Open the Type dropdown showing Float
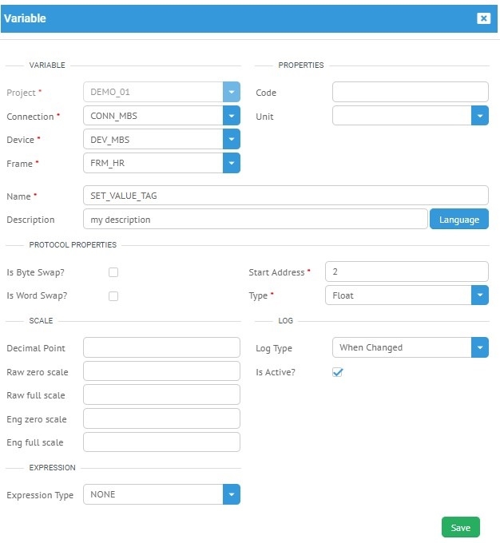 pos(479,295)
